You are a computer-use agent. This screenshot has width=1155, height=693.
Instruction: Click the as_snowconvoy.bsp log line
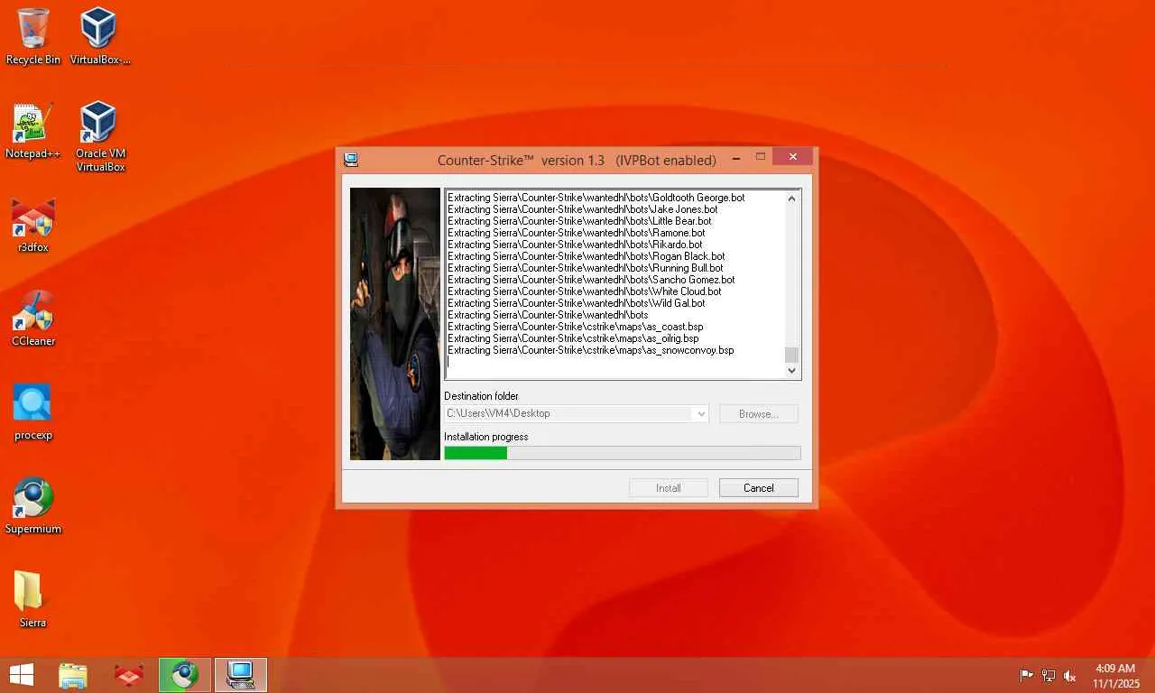pos(591,350)
